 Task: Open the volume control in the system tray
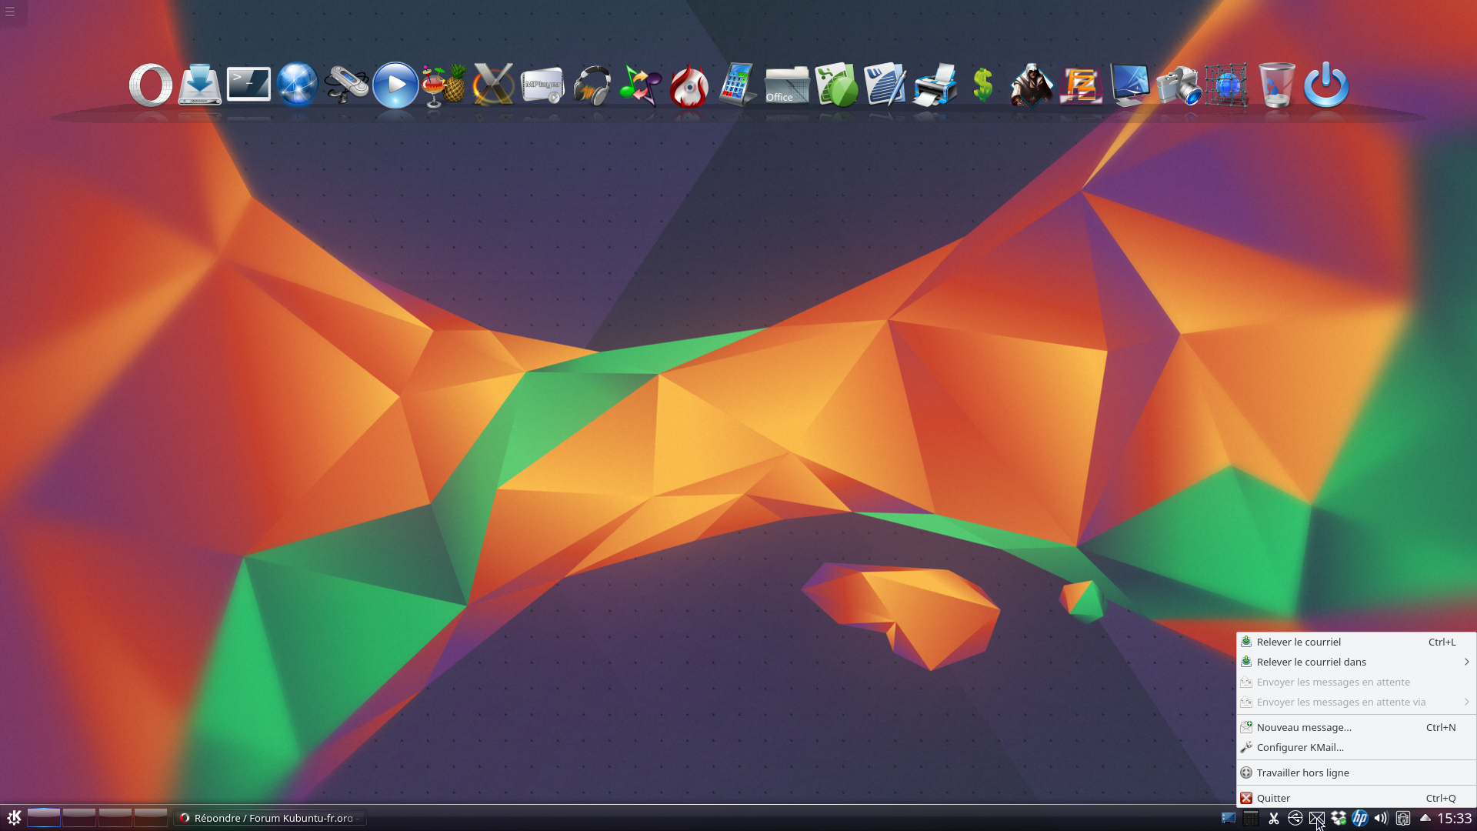tap(1381, 818)
